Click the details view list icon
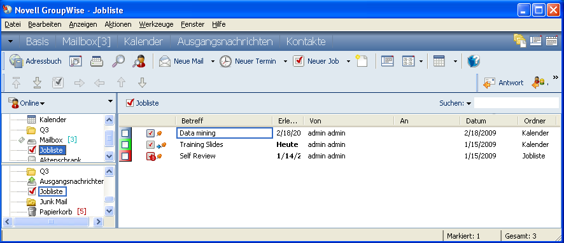564x243 pixels. 388,61
